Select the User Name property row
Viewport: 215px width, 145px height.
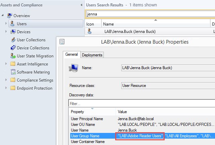[x=142, y=130]
